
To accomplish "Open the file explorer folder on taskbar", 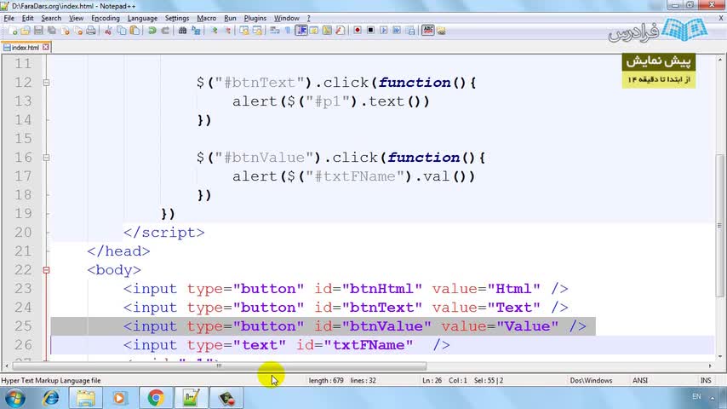I will coord(85,398).
